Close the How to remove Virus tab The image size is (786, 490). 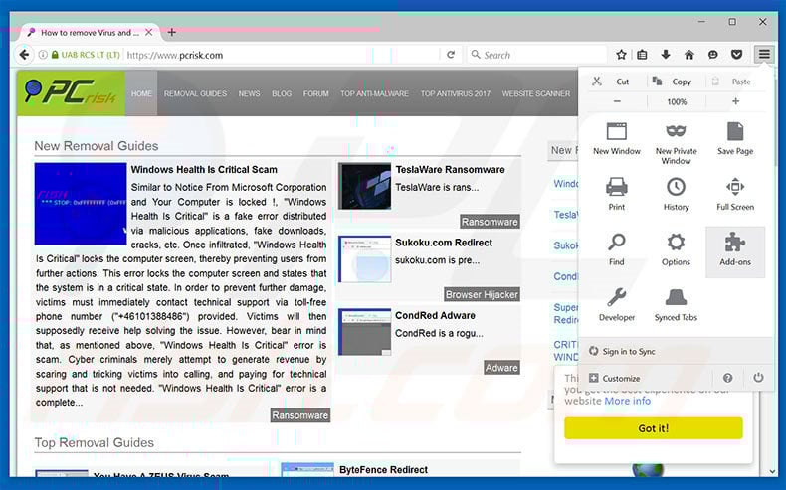pos(149,32)
